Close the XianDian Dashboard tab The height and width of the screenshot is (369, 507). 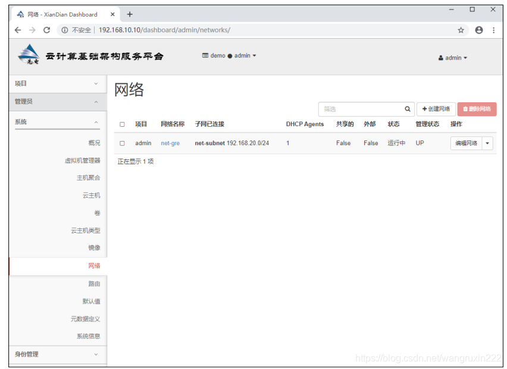click(x=112, y=14)
